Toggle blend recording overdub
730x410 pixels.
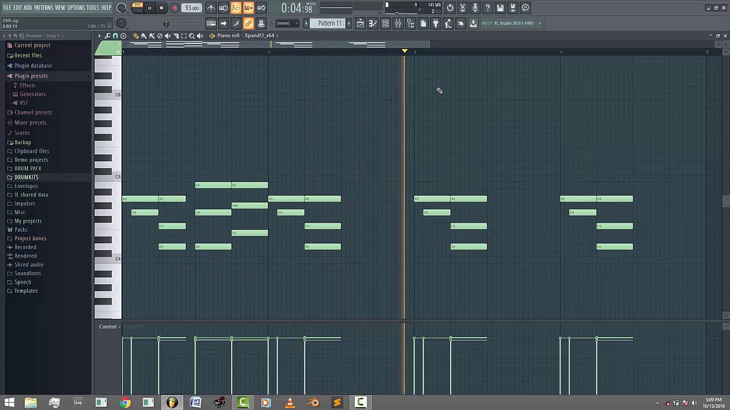click(x=249, y=7)
